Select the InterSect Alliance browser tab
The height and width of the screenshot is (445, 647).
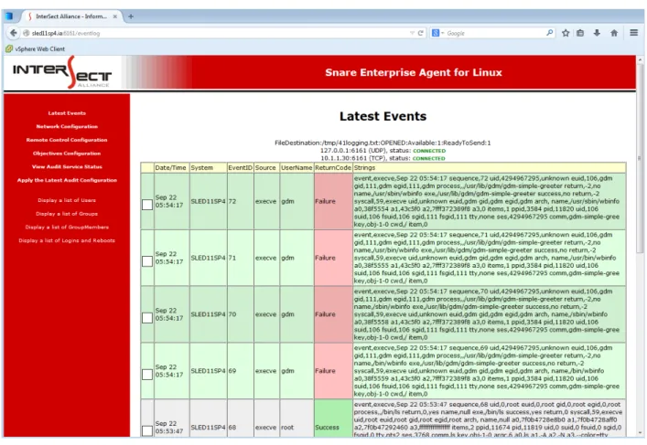point(71,16)
